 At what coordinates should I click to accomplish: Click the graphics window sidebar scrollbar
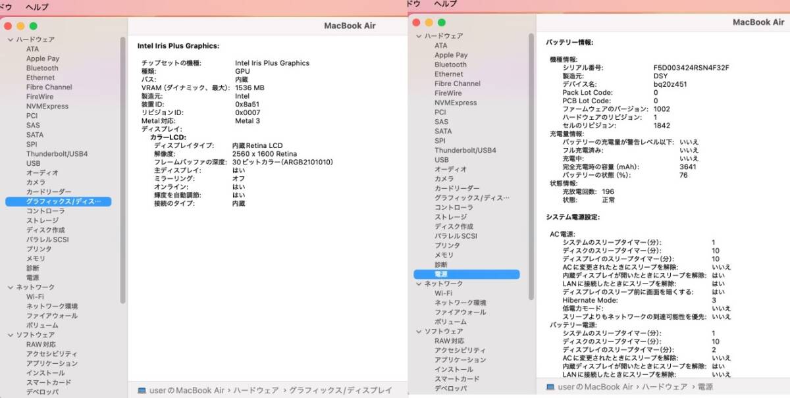[x=122, y=170]
